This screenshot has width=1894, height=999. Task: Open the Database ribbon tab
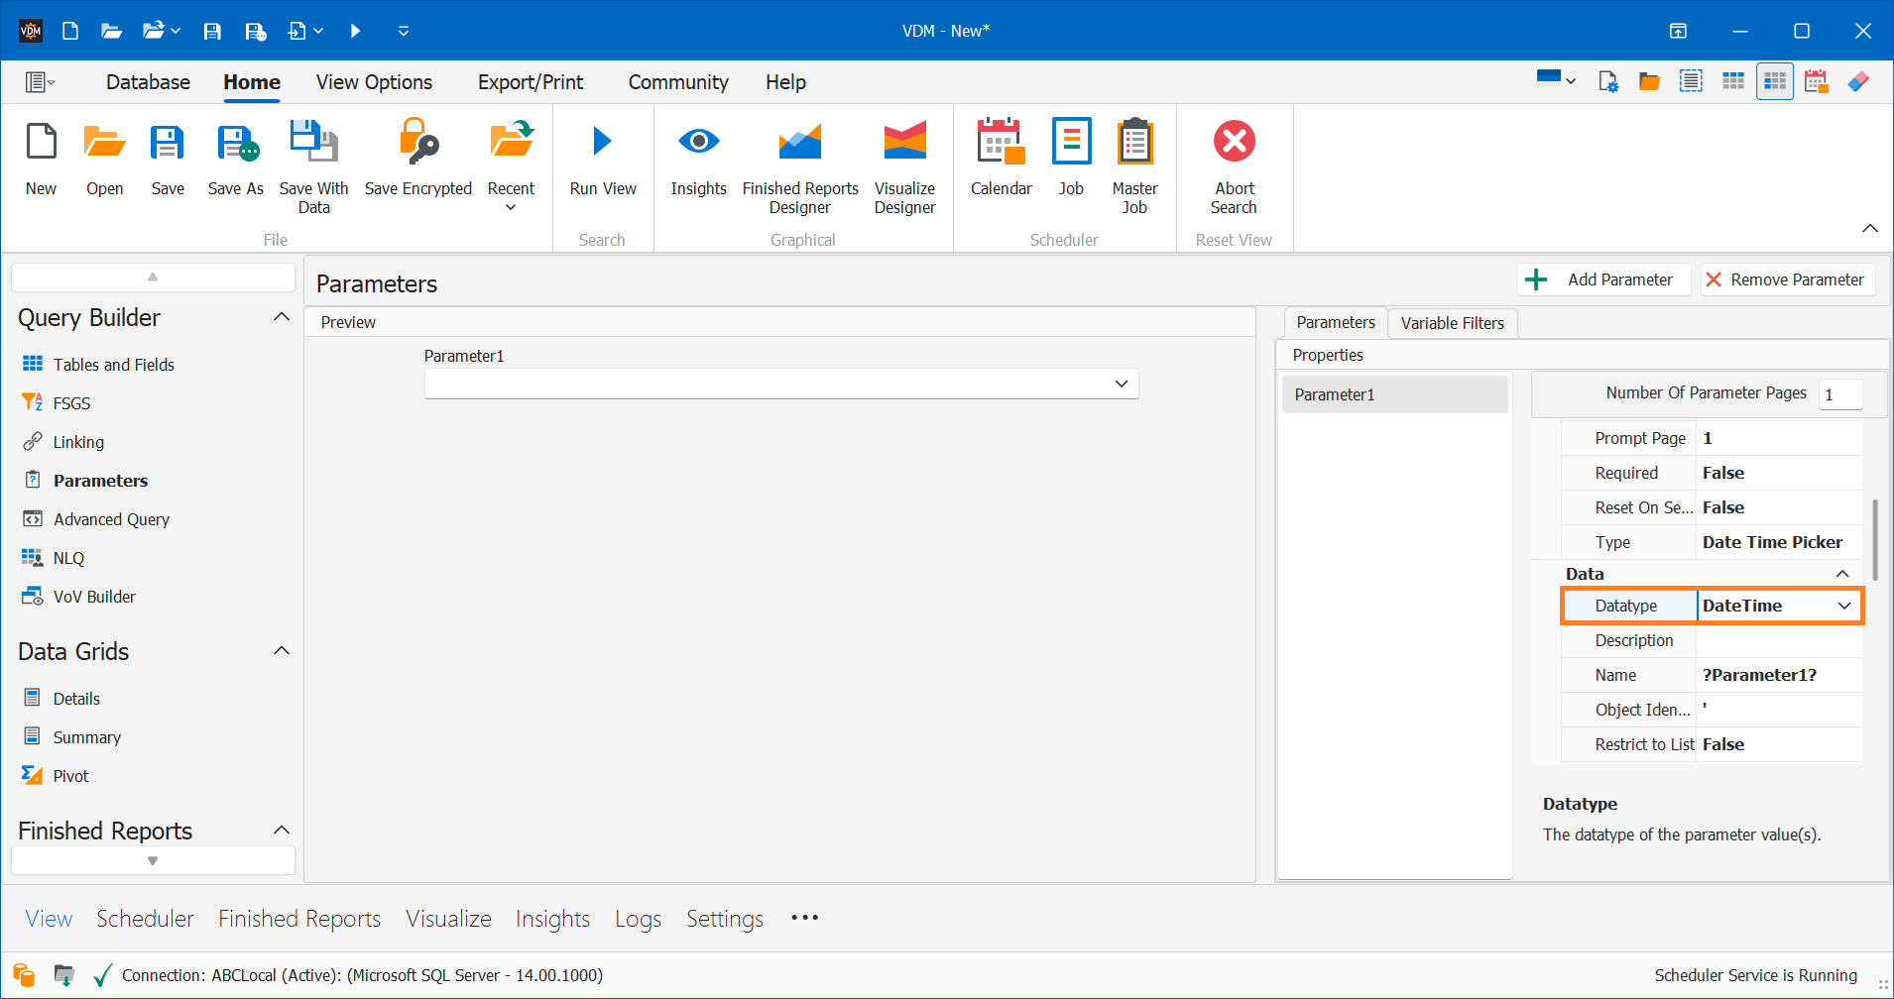coord(148,82)
